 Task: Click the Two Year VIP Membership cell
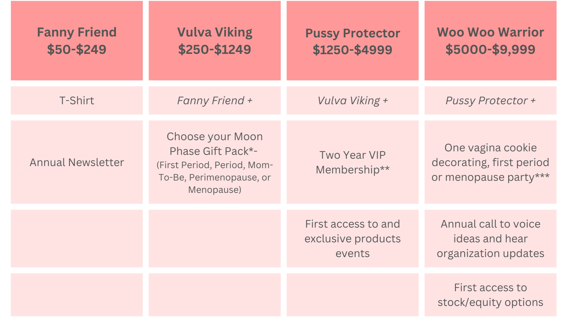point(352,162)
